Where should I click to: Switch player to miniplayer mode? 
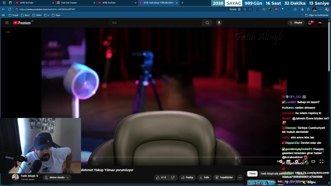[x=305, y=161]
